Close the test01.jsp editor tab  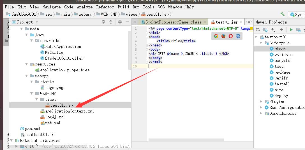click(x=241, y=22)
